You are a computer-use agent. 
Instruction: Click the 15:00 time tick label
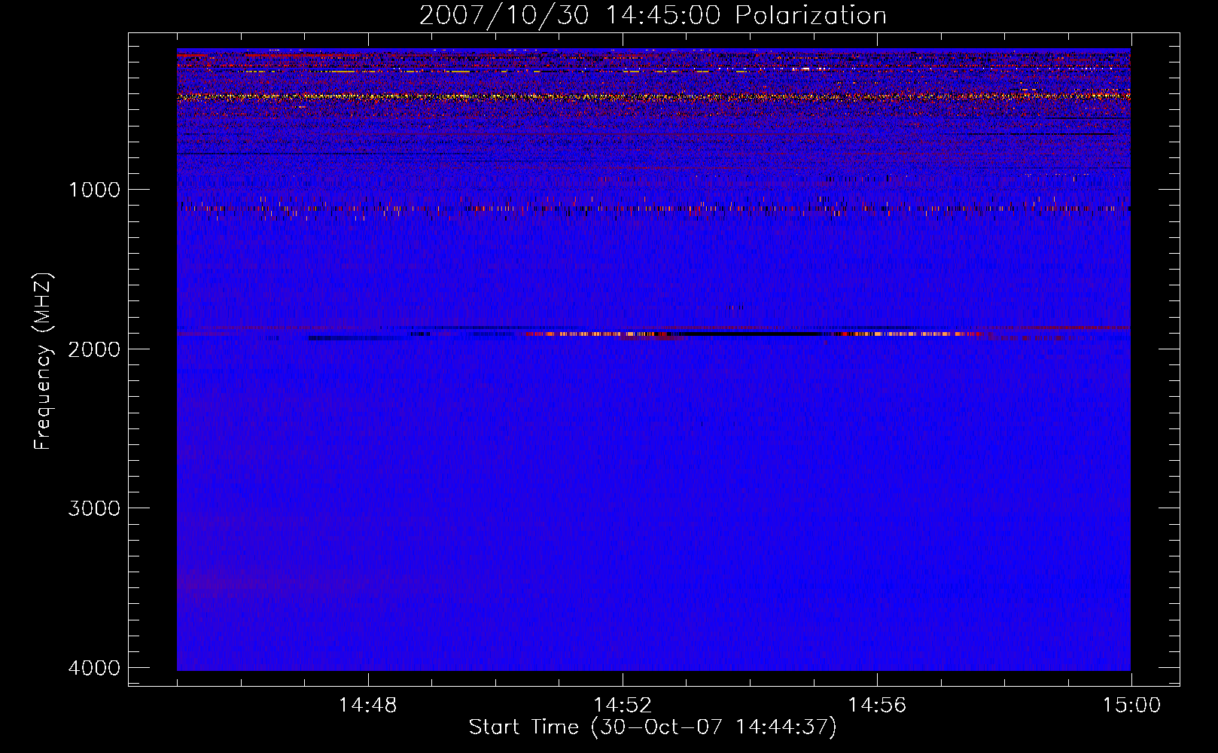tap(1131, 706)
